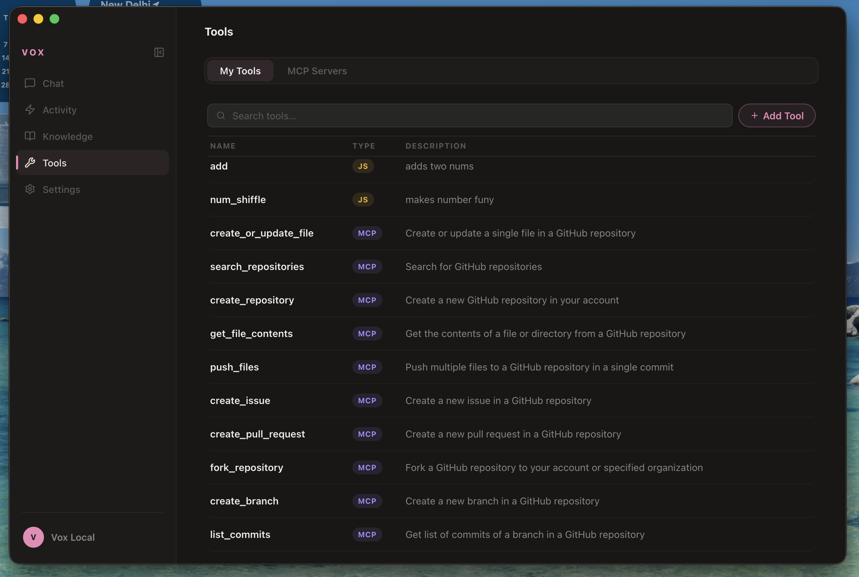Click the Settings gear icon

click(x=30, y=189)
